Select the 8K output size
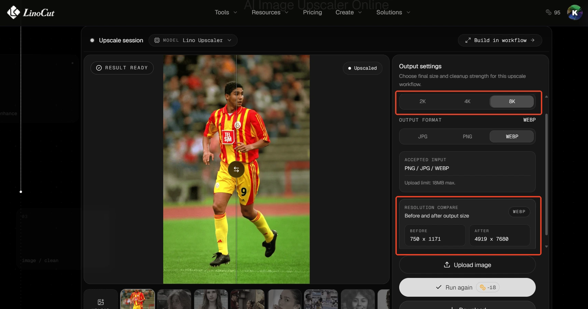The image size is (588, 309). point(512,101)
